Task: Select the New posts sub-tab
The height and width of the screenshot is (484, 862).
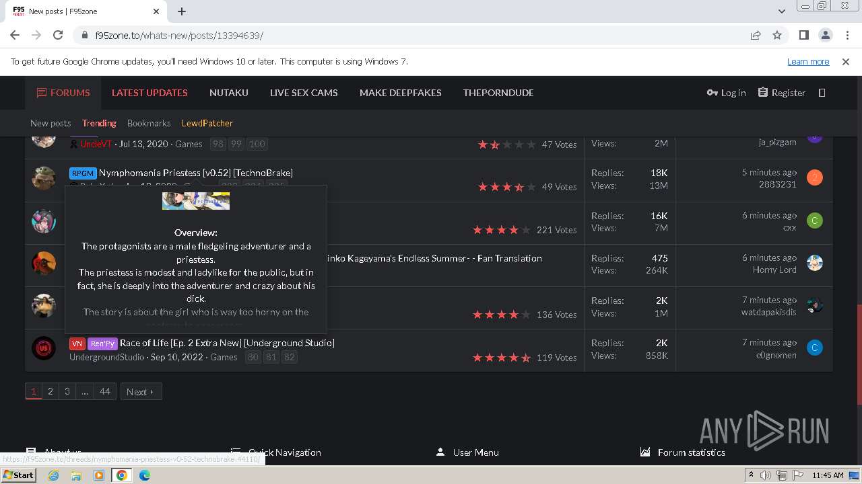Action: [51, 123]
